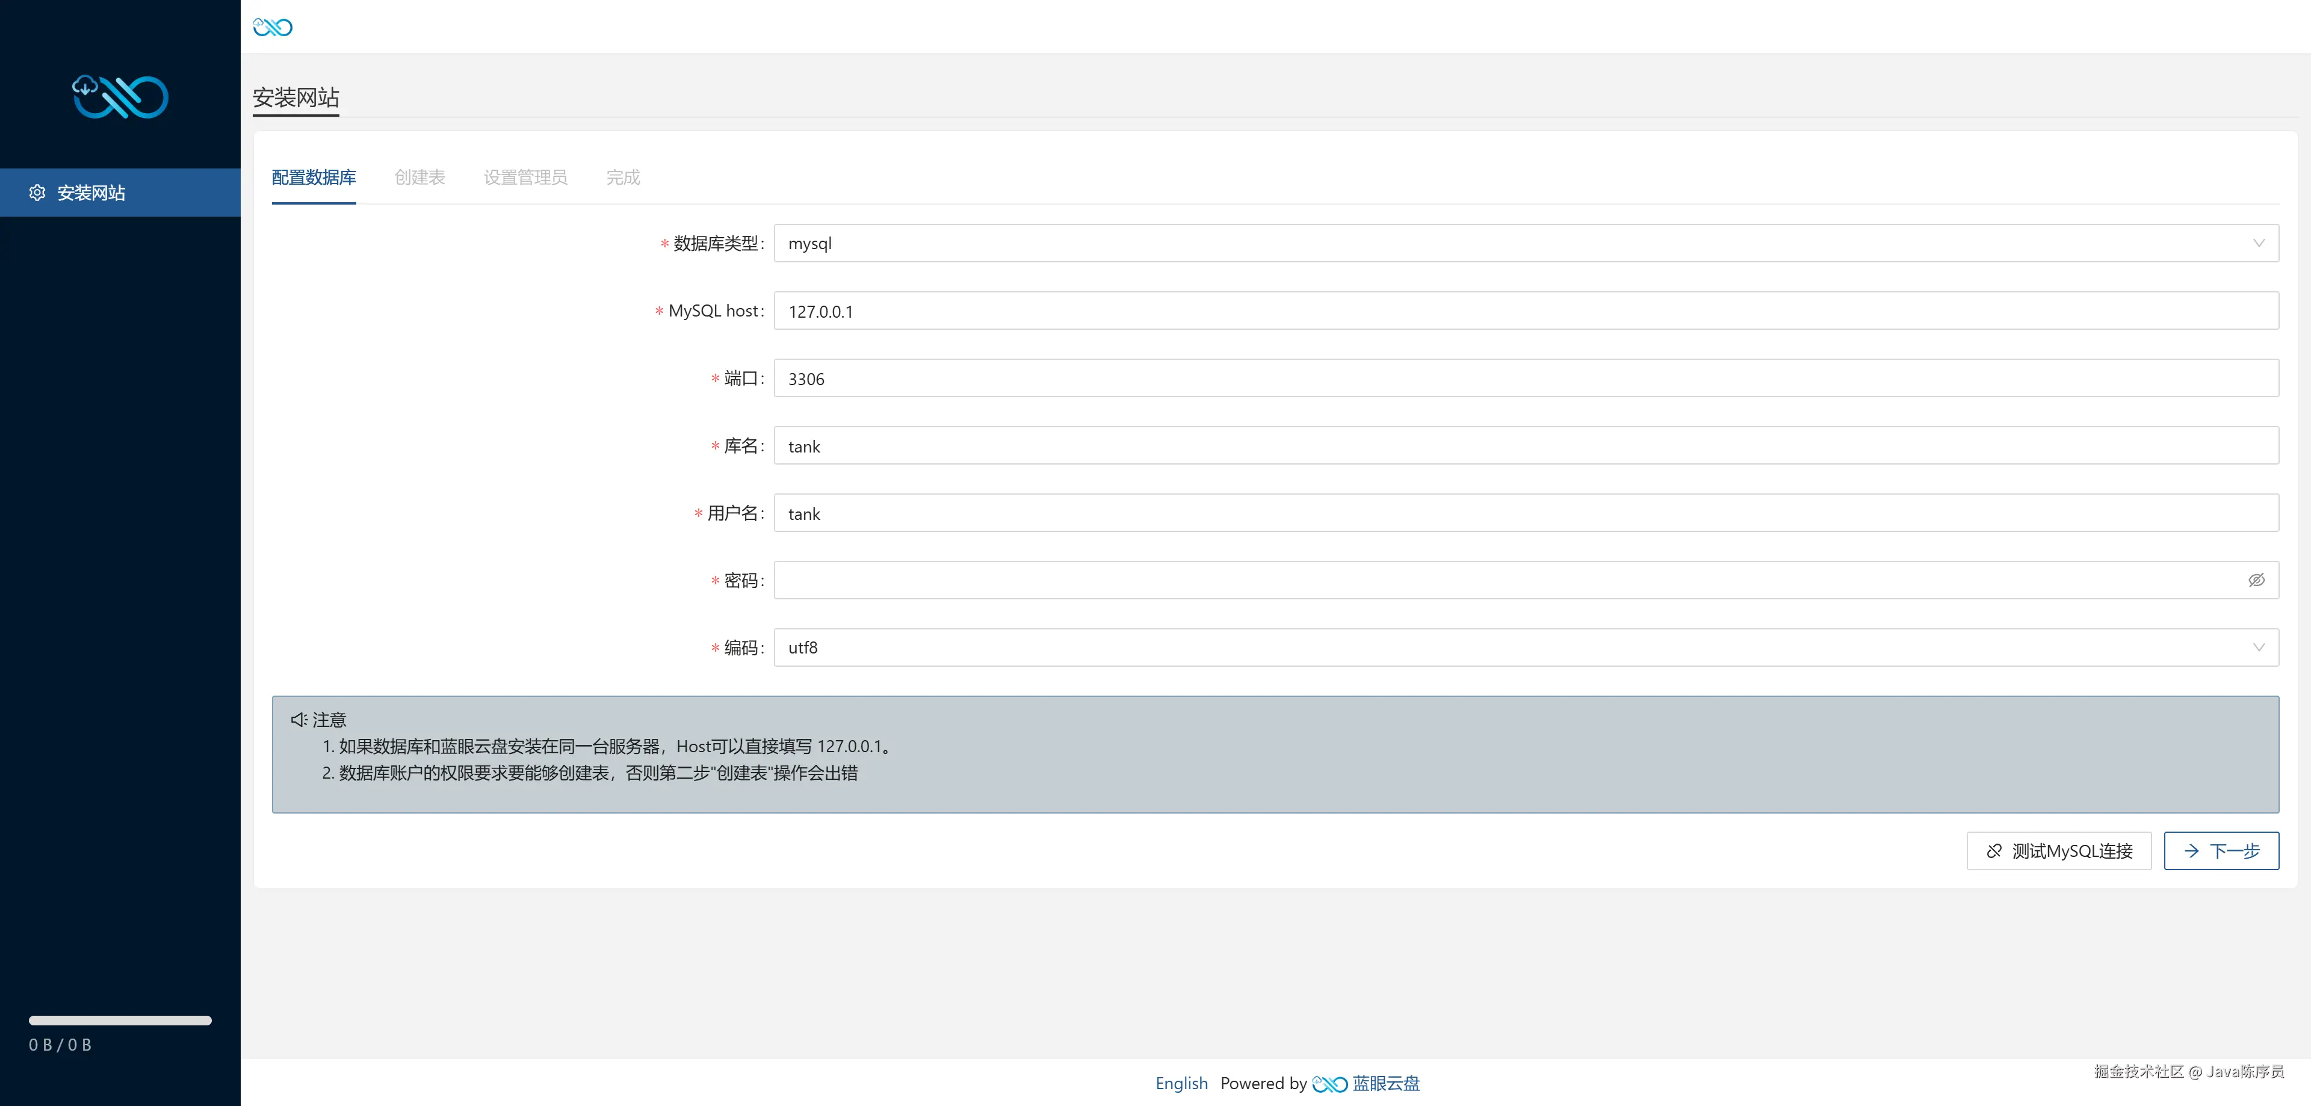Viewport: 2311px width, 1106px height.
Task: Click the small logo in top header
Action: point(273,27)
